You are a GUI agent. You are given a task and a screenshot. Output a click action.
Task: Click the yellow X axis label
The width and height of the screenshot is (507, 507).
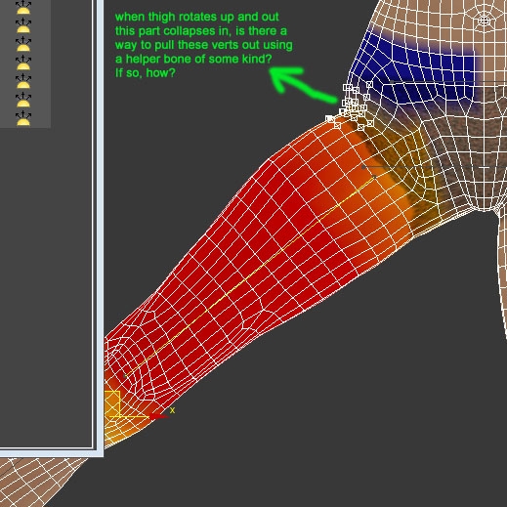point(172,410)
